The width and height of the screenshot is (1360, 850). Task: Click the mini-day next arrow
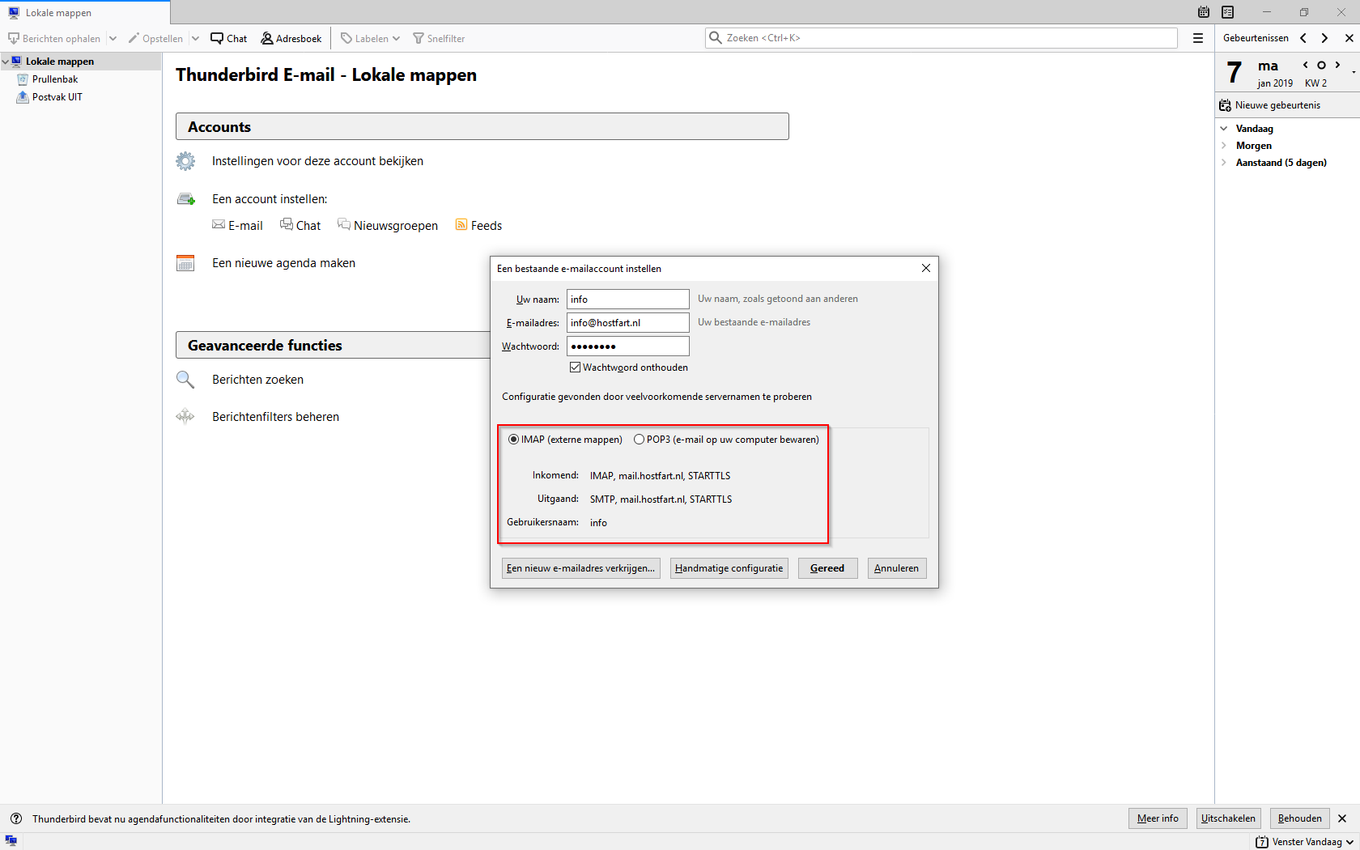pos(1337,66)
